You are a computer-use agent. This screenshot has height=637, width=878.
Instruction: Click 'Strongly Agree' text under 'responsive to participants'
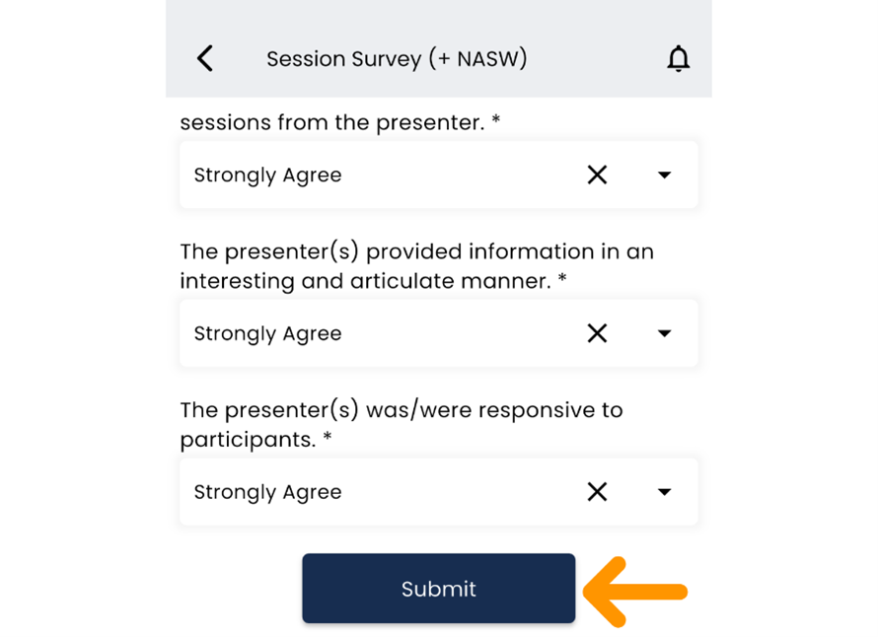coord(267,493)
